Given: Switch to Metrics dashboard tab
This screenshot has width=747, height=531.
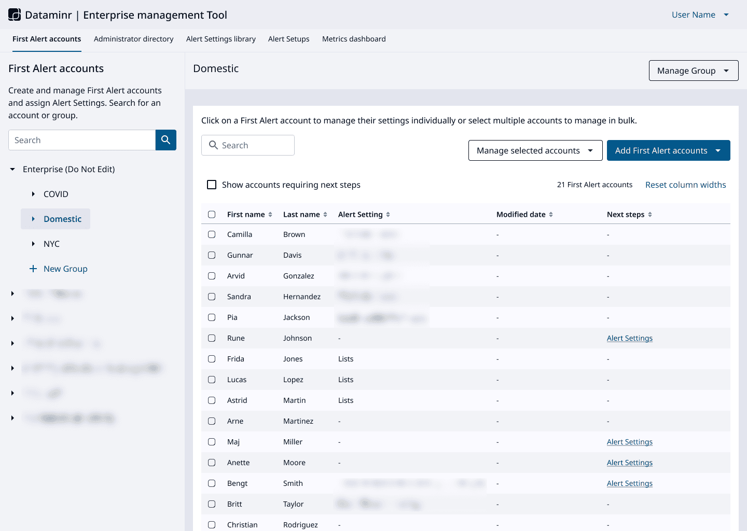Looking at the screenshot, I should tap(354, 39).
